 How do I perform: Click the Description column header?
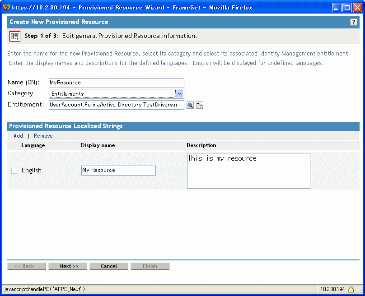(201, 145)
